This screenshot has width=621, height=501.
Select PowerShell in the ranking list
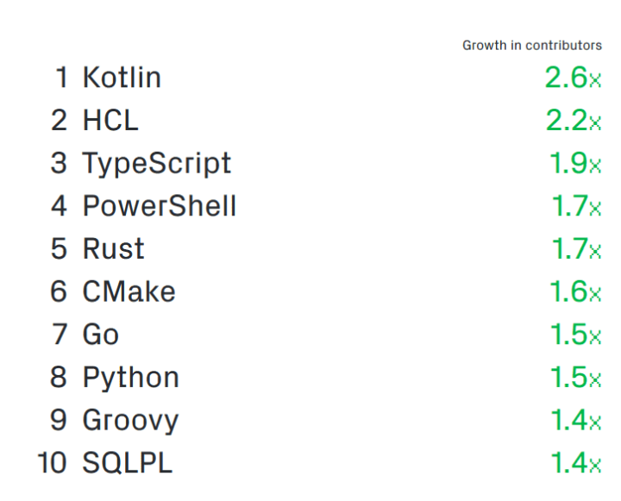(160, 206)
